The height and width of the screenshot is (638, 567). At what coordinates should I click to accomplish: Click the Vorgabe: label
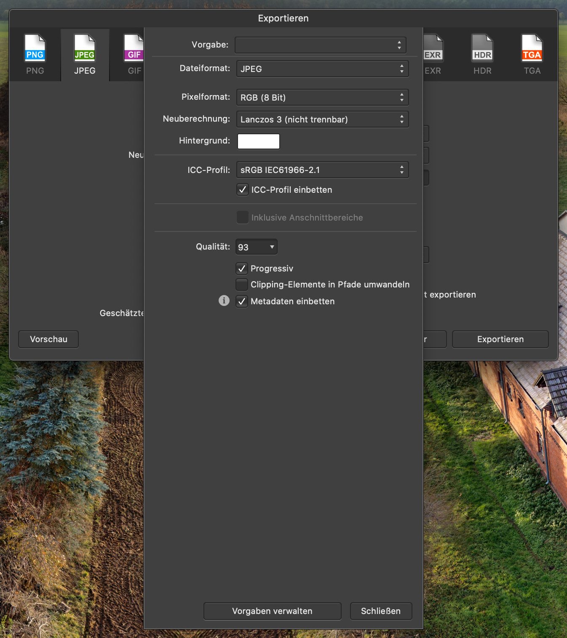click(210, 45)
